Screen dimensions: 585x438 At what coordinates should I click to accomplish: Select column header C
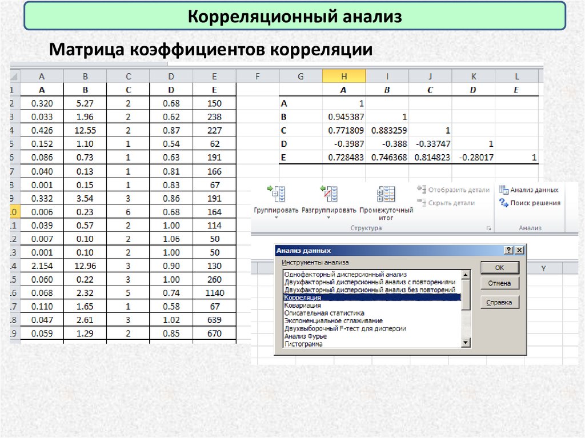(129, 77)
